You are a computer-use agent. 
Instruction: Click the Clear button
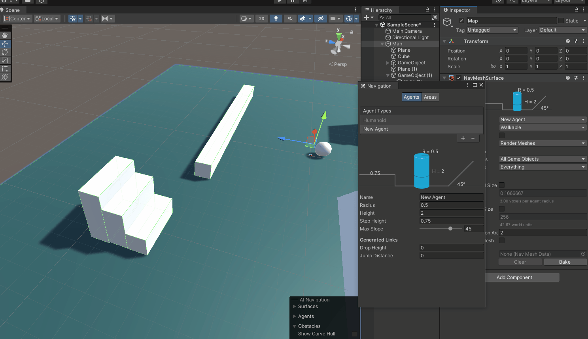click(x=520, y=262)
